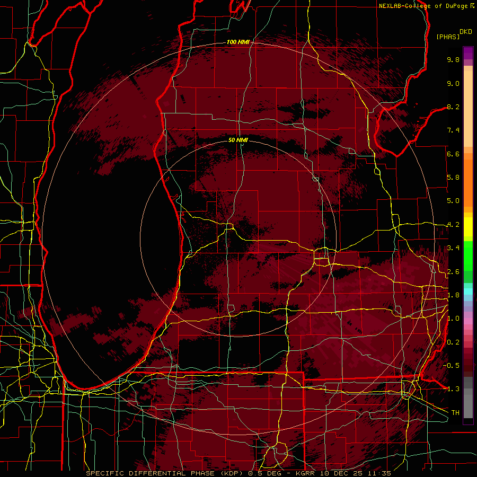The width and height of the screenshot is (477, 477).
Task: Click the 1.0 value on the scale
Action: (453, 319)
